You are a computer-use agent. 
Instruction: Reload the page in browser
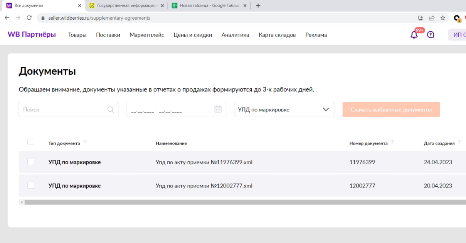pyautogui.click(x=29, y=18)
